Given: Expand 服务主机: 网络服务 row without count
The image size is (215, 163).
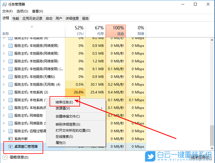Looking at the screenshot, I should (x=4, y=116).
